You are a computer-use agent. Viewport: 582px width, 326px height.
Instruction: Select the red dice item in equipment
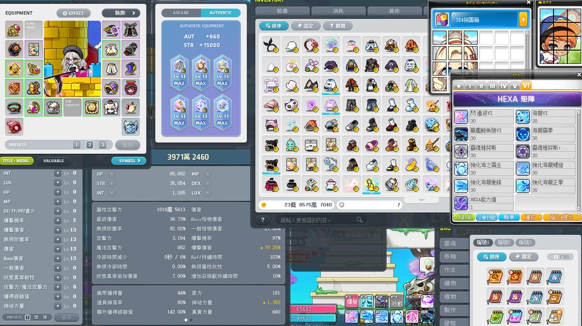(14, 126)
